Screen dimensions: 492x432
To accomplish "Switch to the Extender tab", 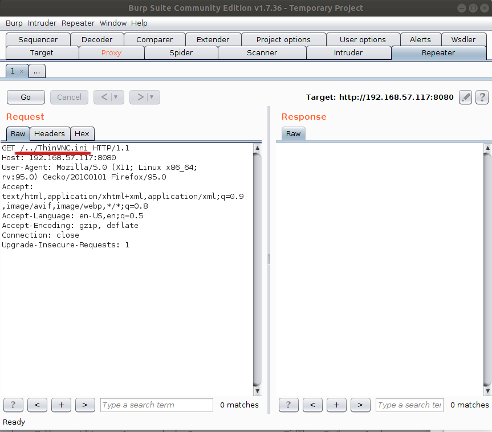I will click(x=213, y=39).
